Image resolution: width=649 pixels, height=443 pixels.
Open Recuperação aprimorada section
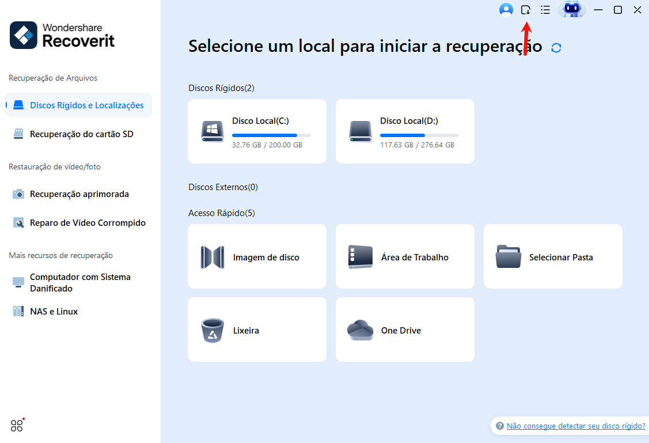78,194
